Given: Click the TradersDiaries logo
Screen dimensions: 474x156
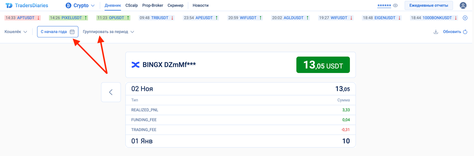Looking at the screenshot, I should click(27, 6).
